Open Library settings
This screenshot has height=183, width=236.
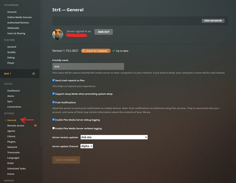pyautogui.click(x=11, y=136)
